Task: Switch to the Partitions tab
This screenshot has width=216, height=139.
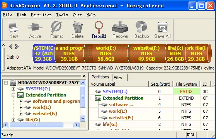Action: pyautogui.click(x=100, y=77)
